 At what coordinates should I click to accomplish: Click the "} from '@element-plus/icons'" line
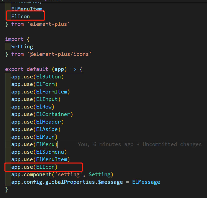pos(48,54)
